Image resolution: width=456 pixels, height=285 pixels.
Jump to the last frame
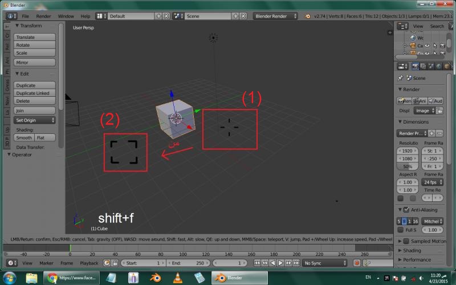coord(296,263)
